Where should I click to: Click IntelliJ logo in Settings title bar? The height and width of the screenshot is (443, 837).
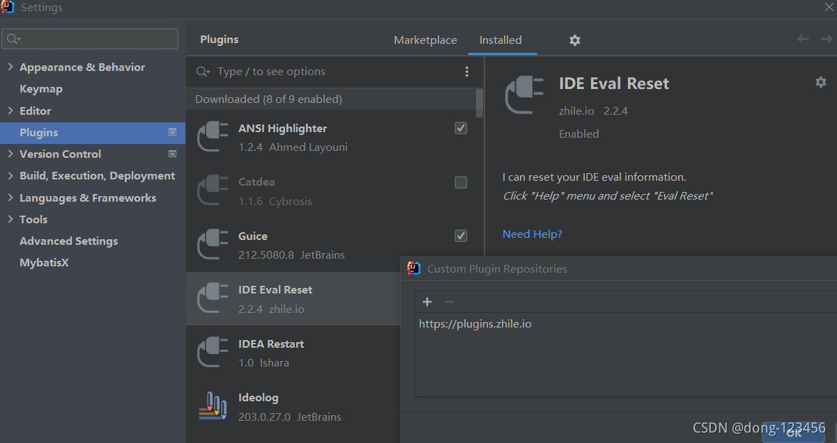click(x=8, y=8)
